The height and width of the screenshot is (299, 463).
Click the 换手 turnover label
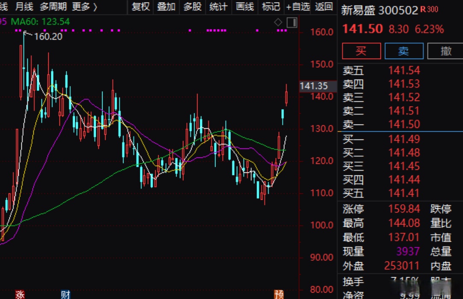tap(353, 281)
